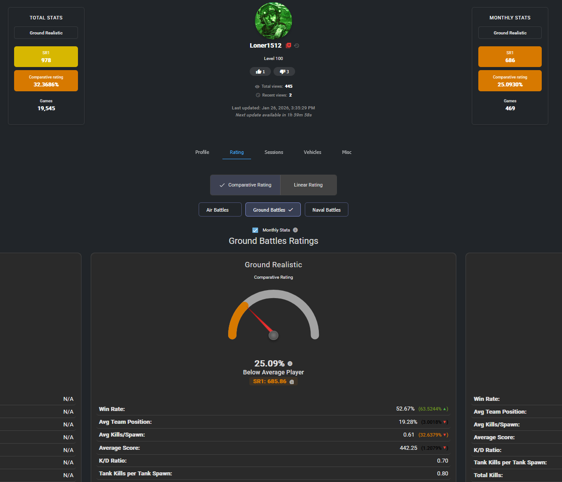562x482 pixels.
Task: Switch to the Misc tab
Action: click(347, 152)
